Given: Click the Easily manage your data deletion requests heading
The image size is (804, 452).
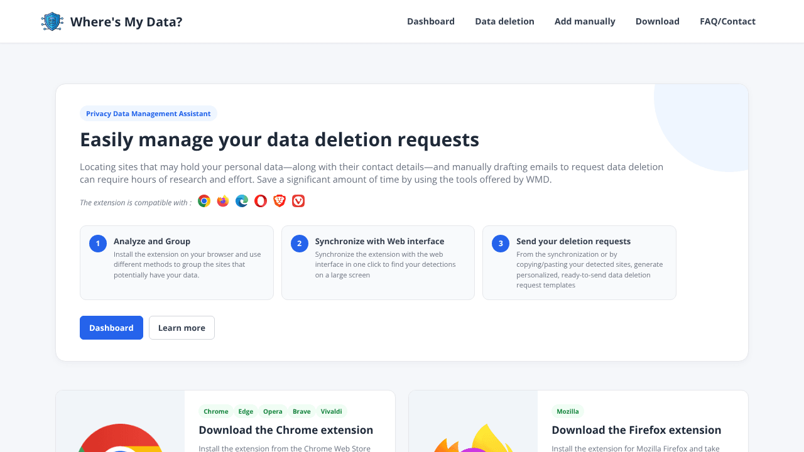Looking at the screenshot, I should pos(280,139).
